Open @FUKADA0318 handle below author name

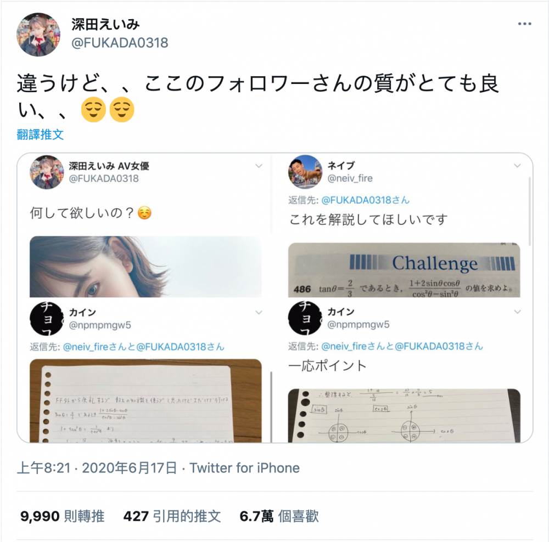[x=120, y=43]
